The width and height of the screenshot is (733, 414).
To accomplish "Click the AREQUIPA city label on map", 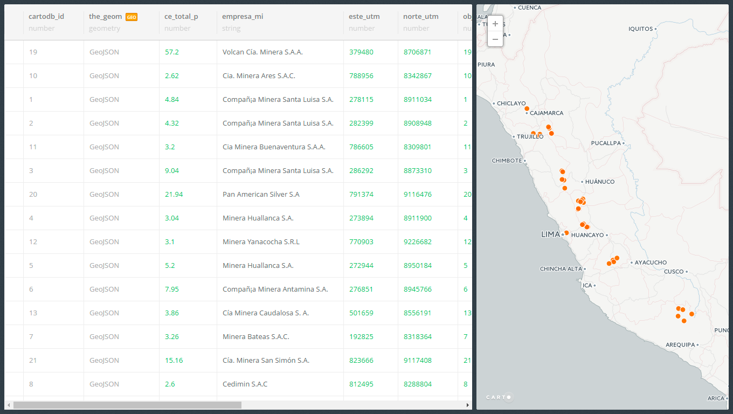I will click(680, 344).
